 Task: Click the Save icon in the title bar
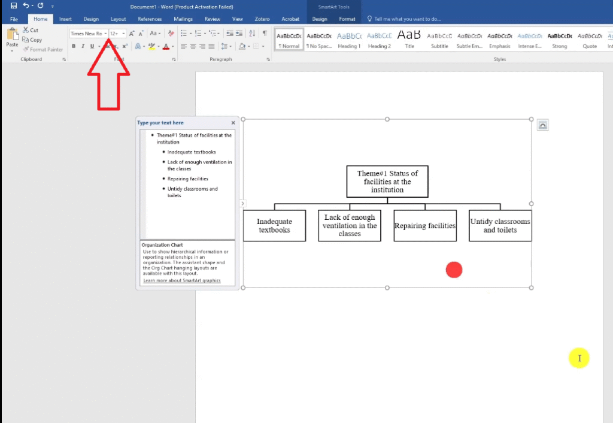pos(13,5)
